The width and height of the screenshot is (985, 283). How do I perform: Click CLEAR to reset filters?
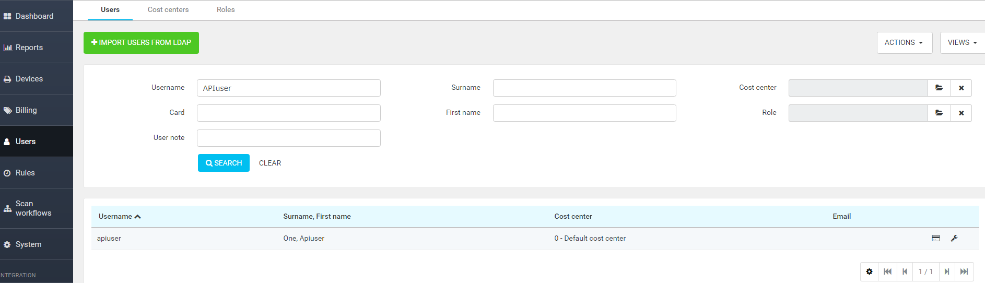(270, 163)
